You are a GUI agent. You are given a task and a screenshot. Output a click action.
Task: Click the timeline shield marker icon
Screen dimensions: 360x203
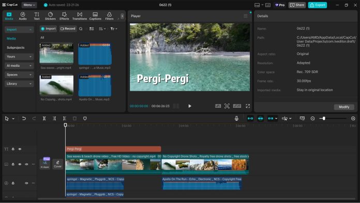point(85,119)
